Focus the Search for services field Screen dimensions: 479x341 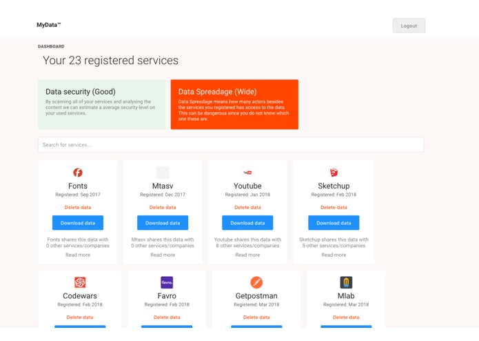point(231,145)
